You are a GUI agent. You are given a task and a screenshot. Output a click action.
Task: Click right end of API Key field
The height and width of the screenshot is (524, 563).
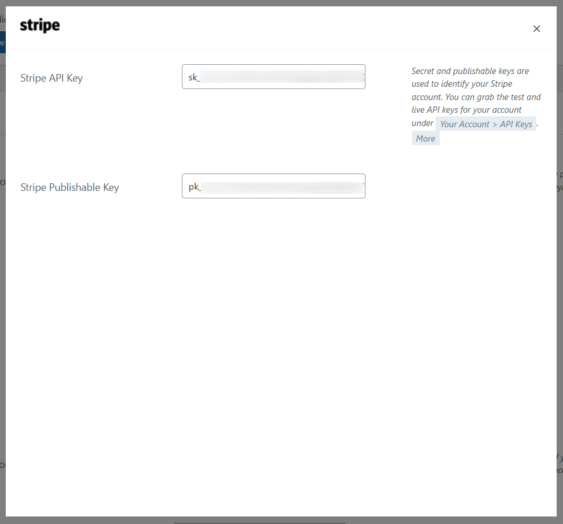click(x=361, y=76)
